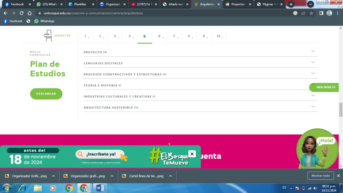Expand Procesos Constructivos y Estructuras III
Image resolution: width=343 pixels, height=193 pixels.
313,73
